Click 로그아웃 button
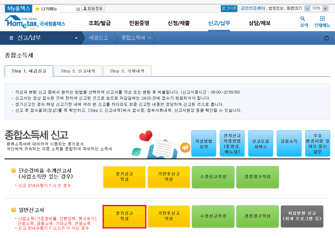This screenshot has width=335, height=238. [x=229, y=8]
